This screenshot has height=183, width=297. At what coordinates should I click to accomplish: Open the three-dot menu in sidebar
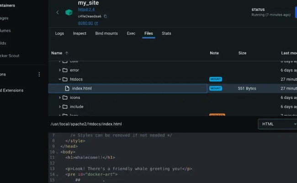point(39,74)
